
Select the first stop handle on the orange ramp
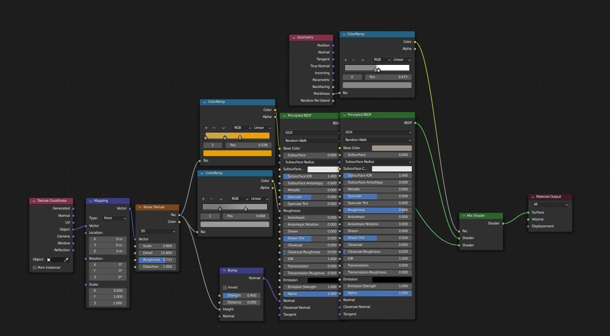tap(205, 137)
